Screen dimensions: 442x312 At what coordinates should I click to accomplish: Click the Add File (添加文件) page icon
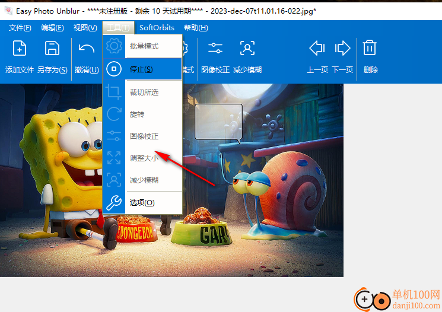[20, 48]
